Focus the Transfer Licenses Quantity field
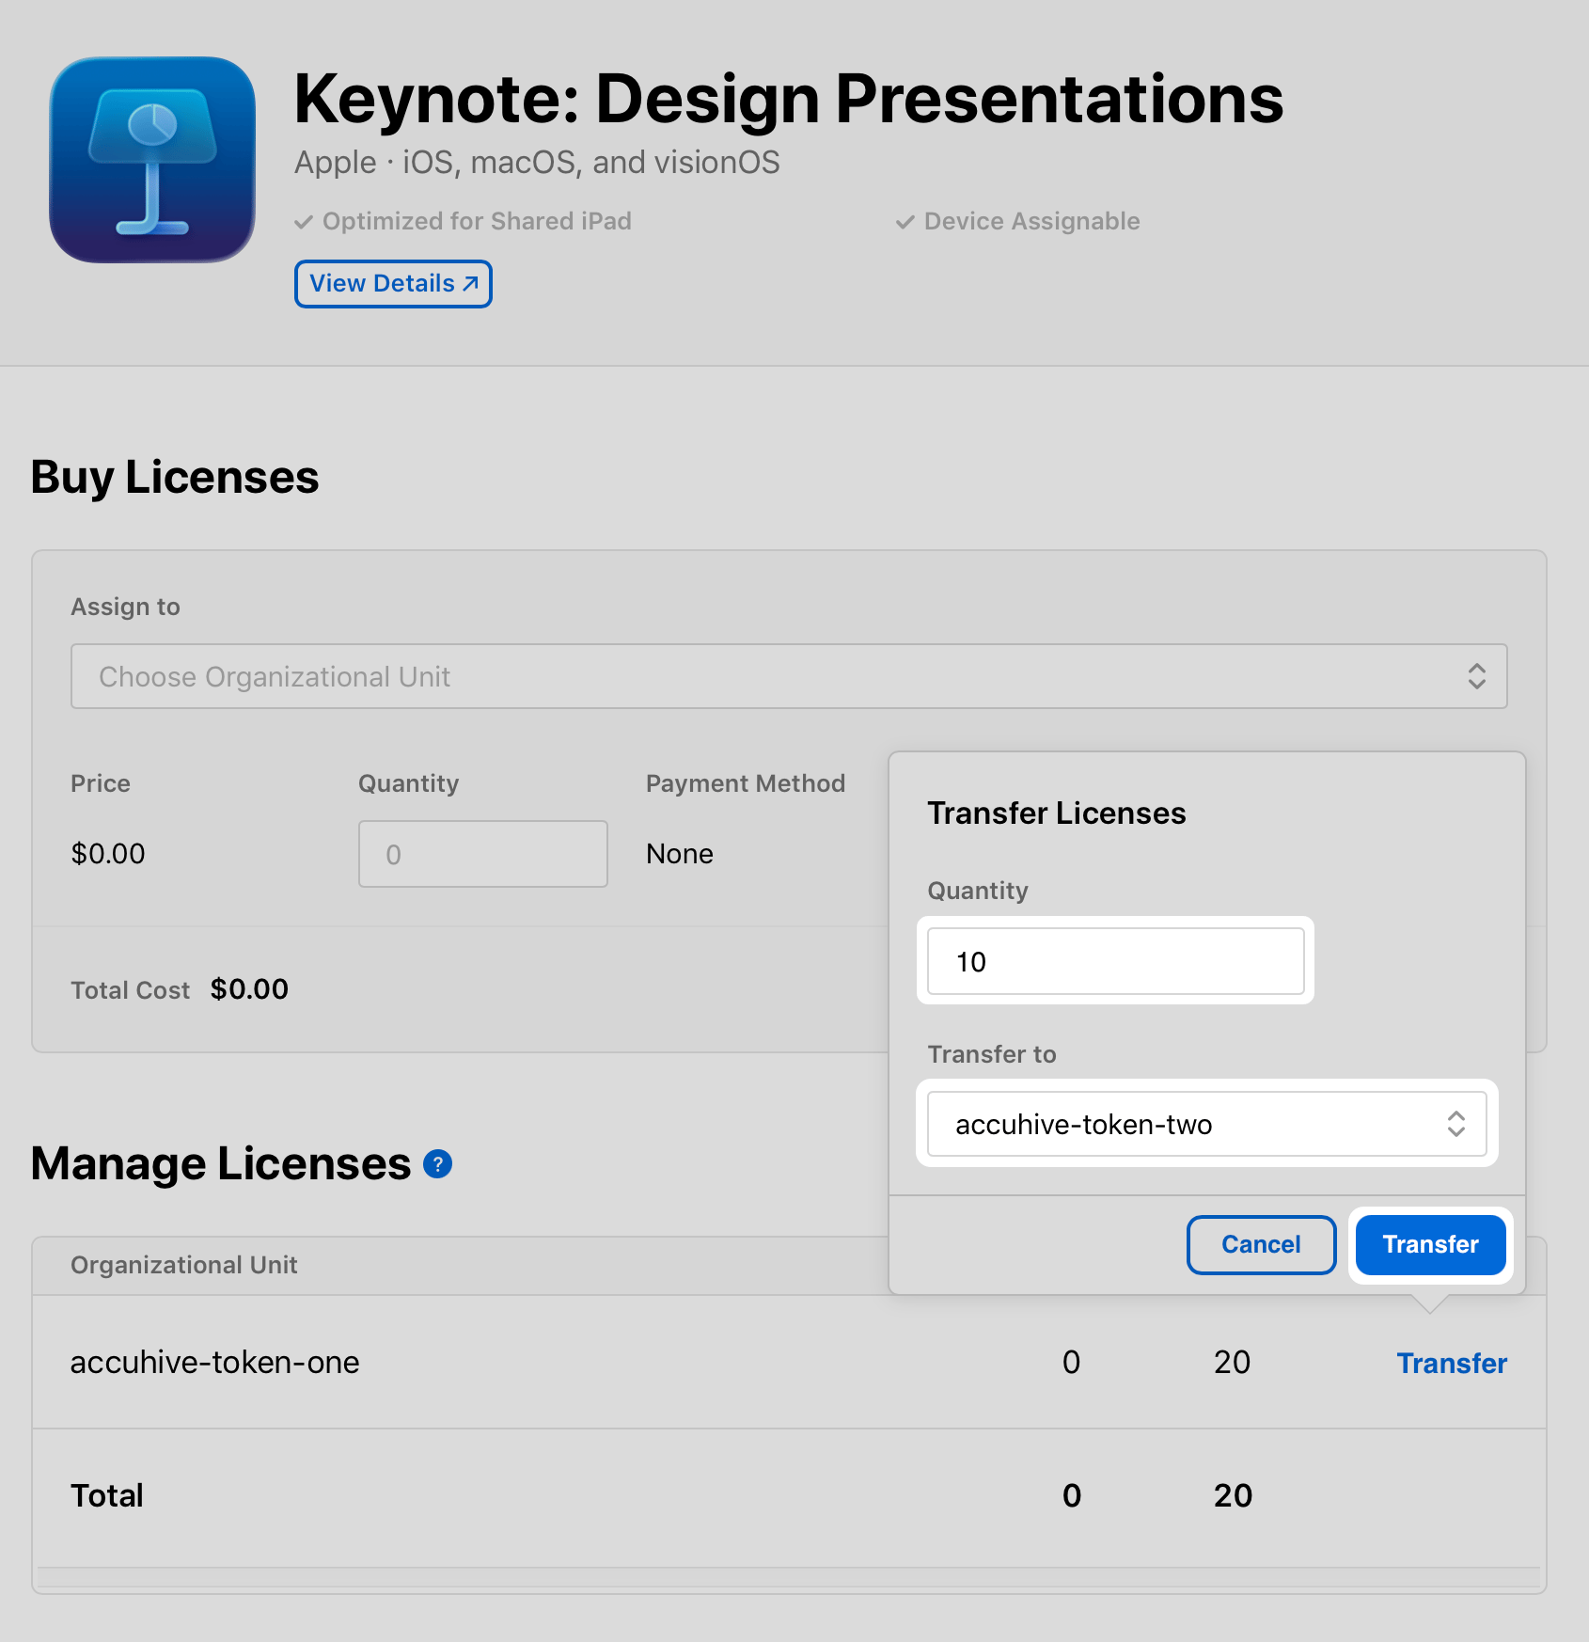The width and height of the screenshot is (1589, 1642). point(1116,961)
